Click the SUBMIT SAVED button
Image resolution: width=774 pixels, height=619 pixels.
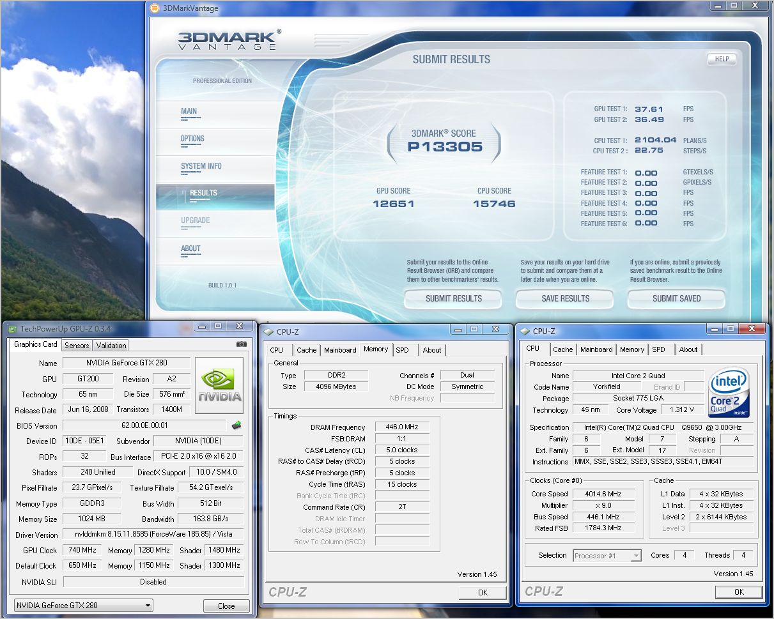(x=676, y=298)
